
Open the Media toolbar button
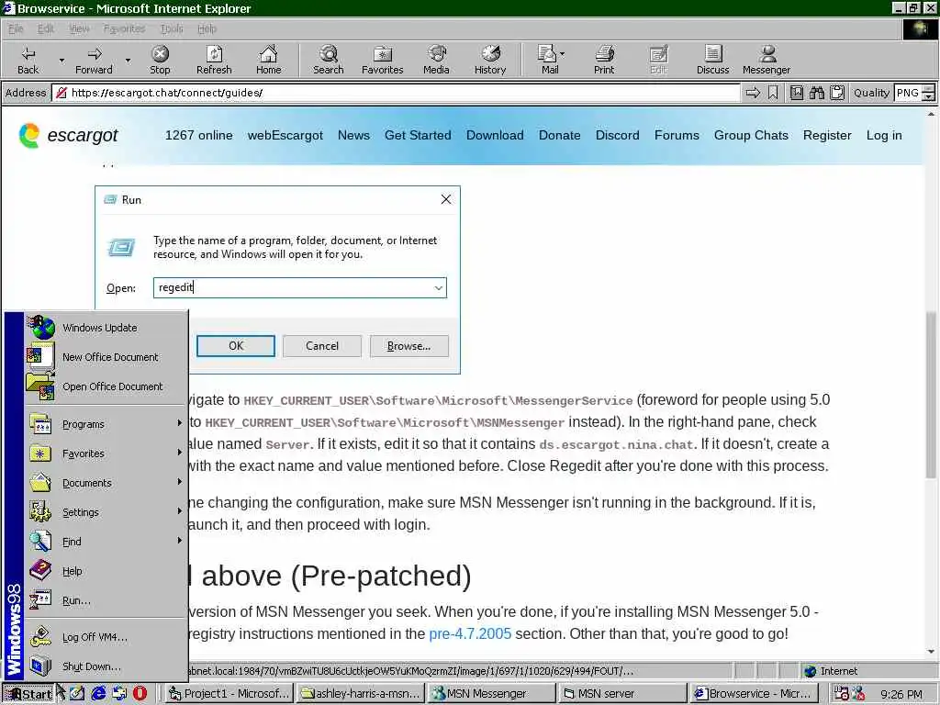tap(436, 60)
